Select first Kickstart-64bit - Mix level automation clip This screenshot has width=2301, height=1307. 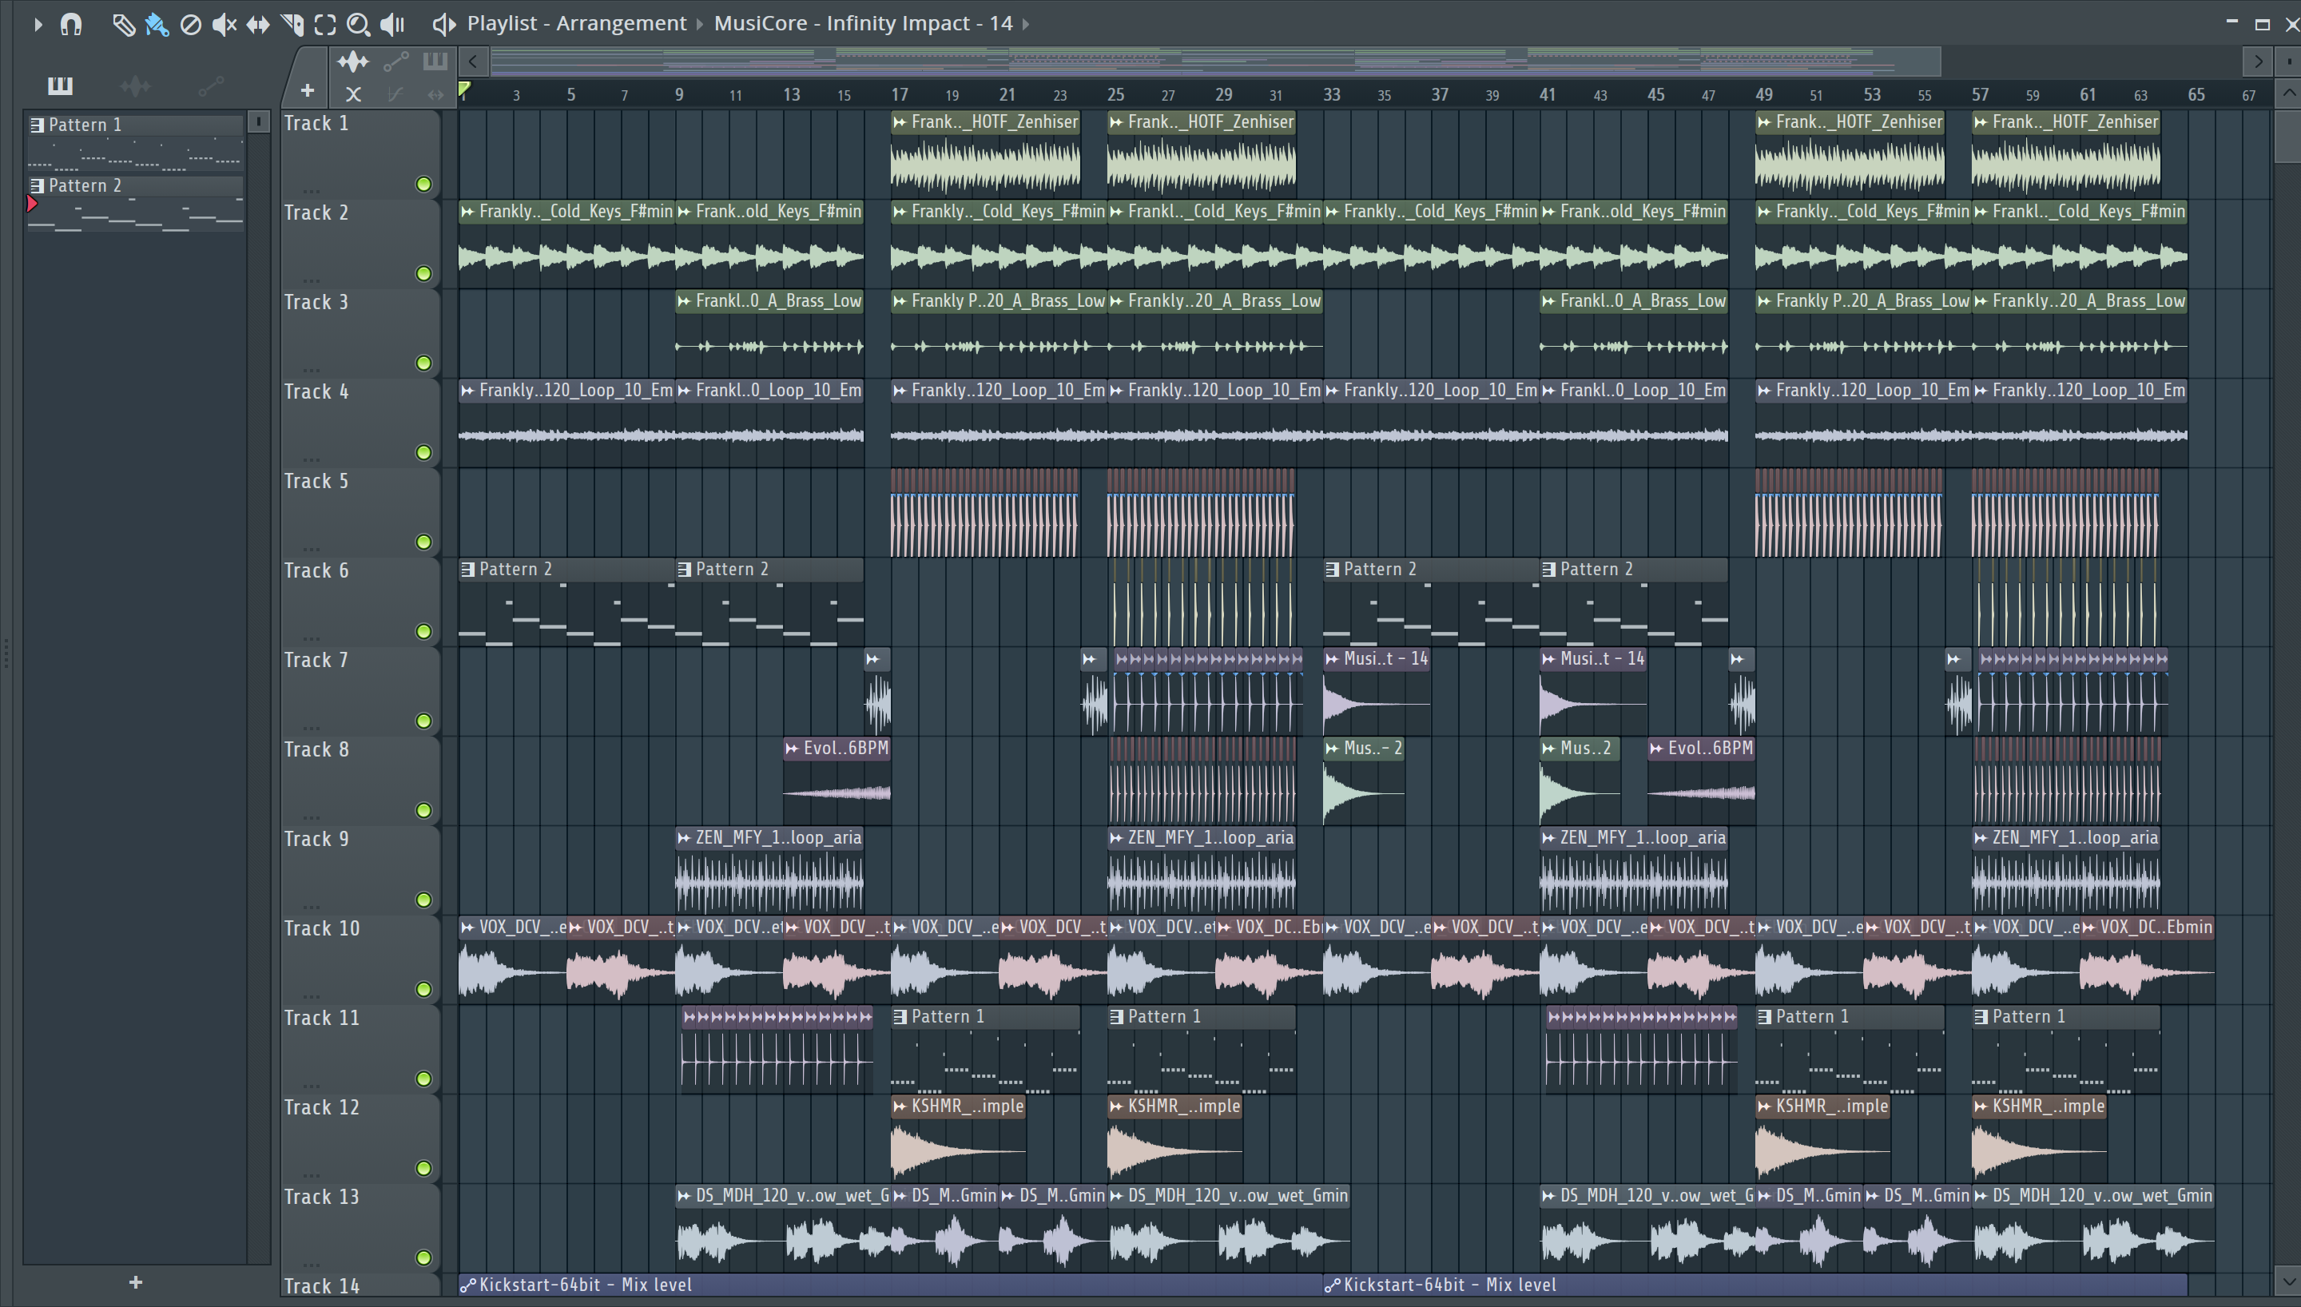(890, 1285)
